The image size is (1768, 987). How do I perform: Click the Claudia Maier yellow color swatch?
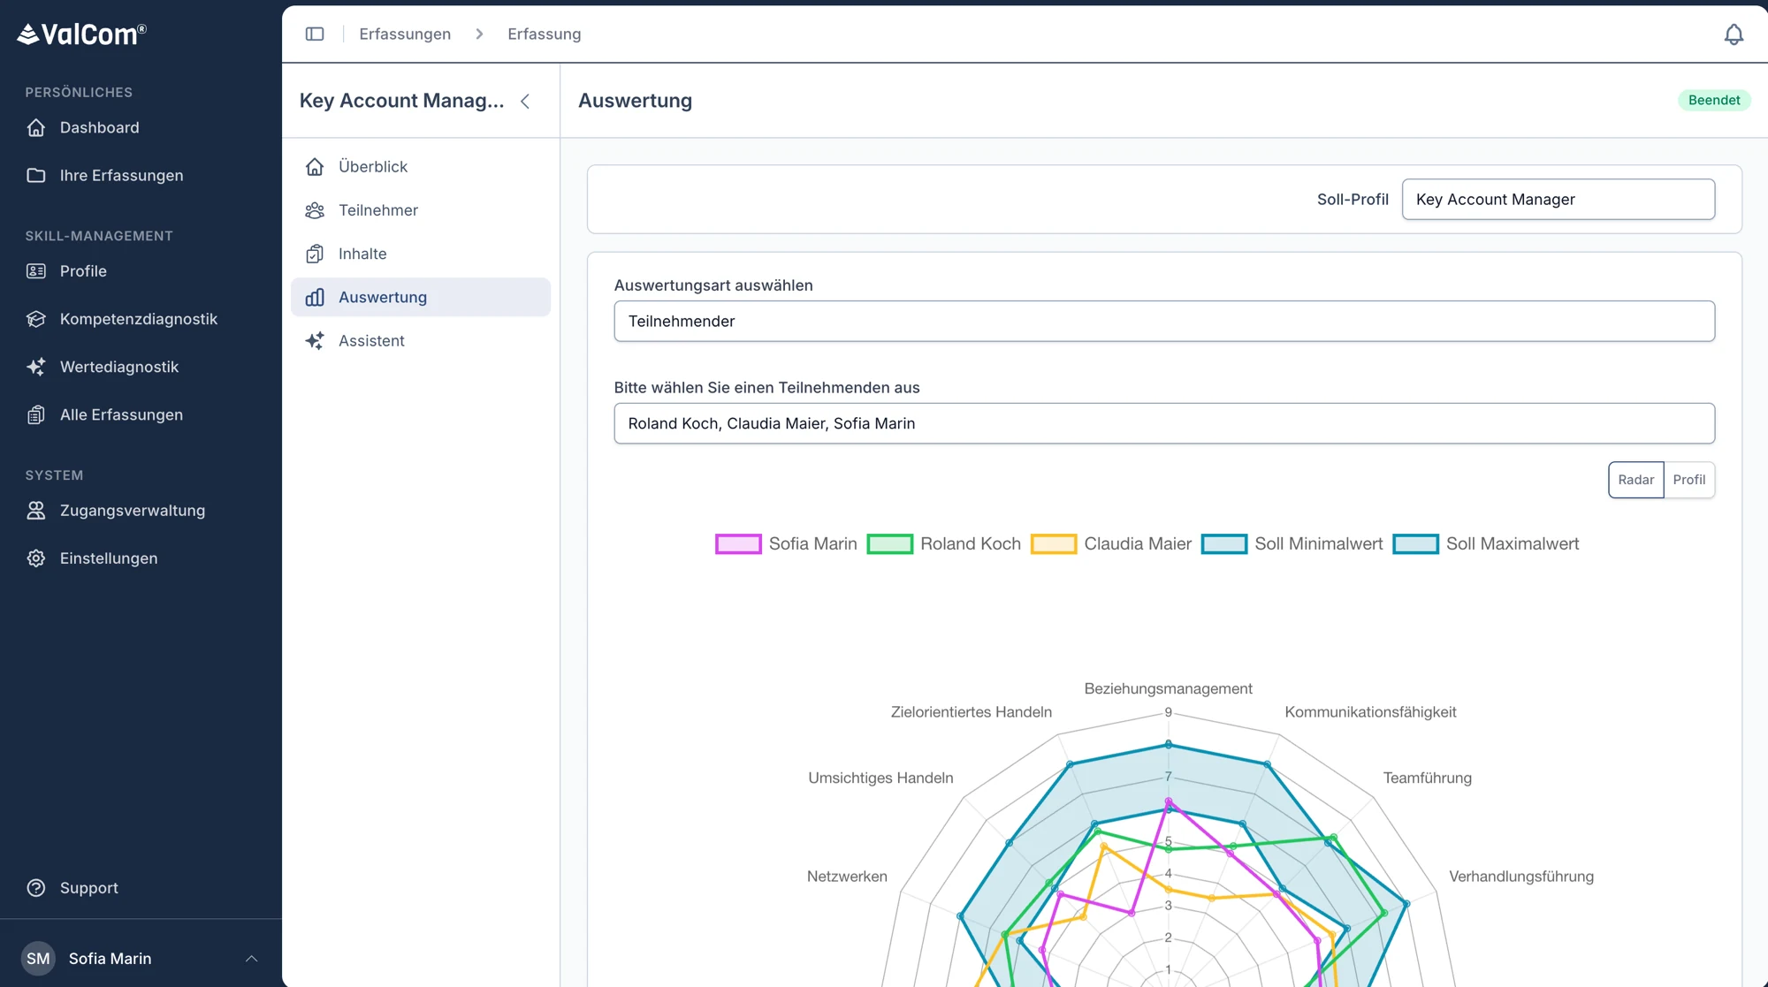point(1054,544)
